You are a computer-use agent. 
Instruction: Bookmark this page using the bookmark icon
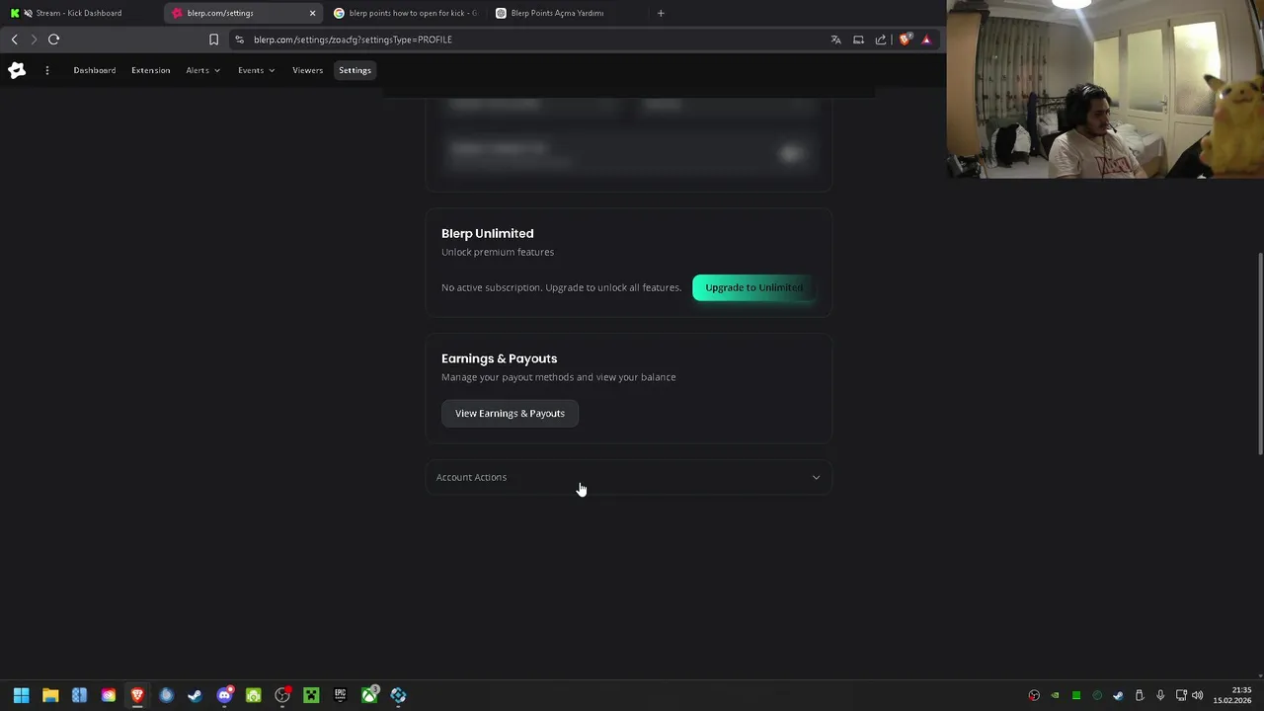click(x=213, y=39)
